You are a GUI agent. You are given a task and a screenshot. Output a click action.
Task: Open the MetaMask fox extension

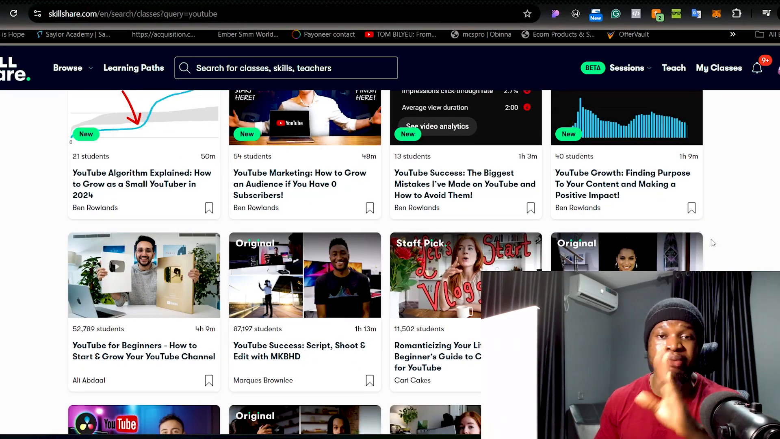716,14
